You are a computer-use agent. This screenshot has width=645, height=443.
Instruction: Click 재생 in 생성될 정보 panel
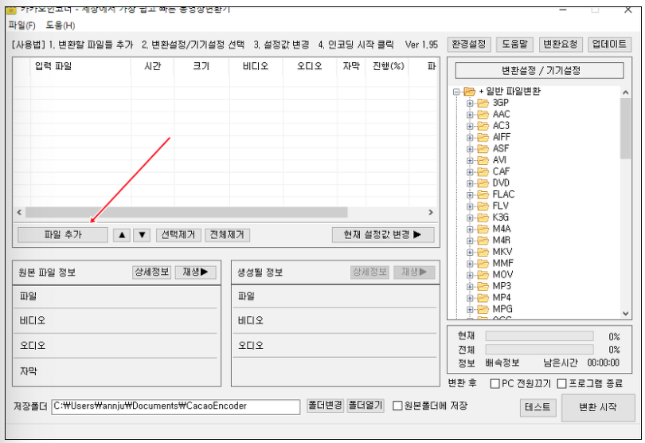click(414, 272)
